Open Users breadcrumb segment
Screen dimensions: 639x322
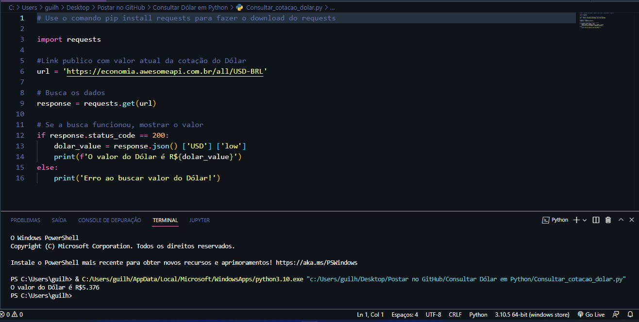[x=30, y=7]
